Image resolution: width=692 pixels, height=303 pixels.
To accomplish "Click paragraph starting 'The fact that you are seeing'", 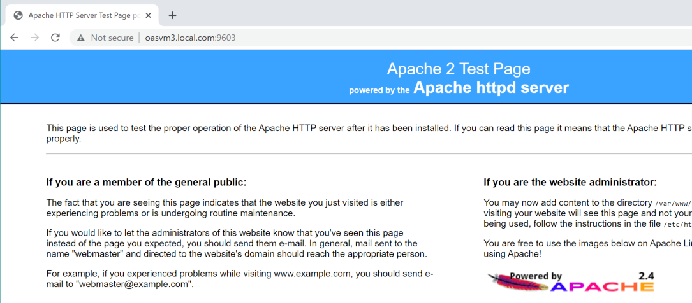I will (225, 208).
